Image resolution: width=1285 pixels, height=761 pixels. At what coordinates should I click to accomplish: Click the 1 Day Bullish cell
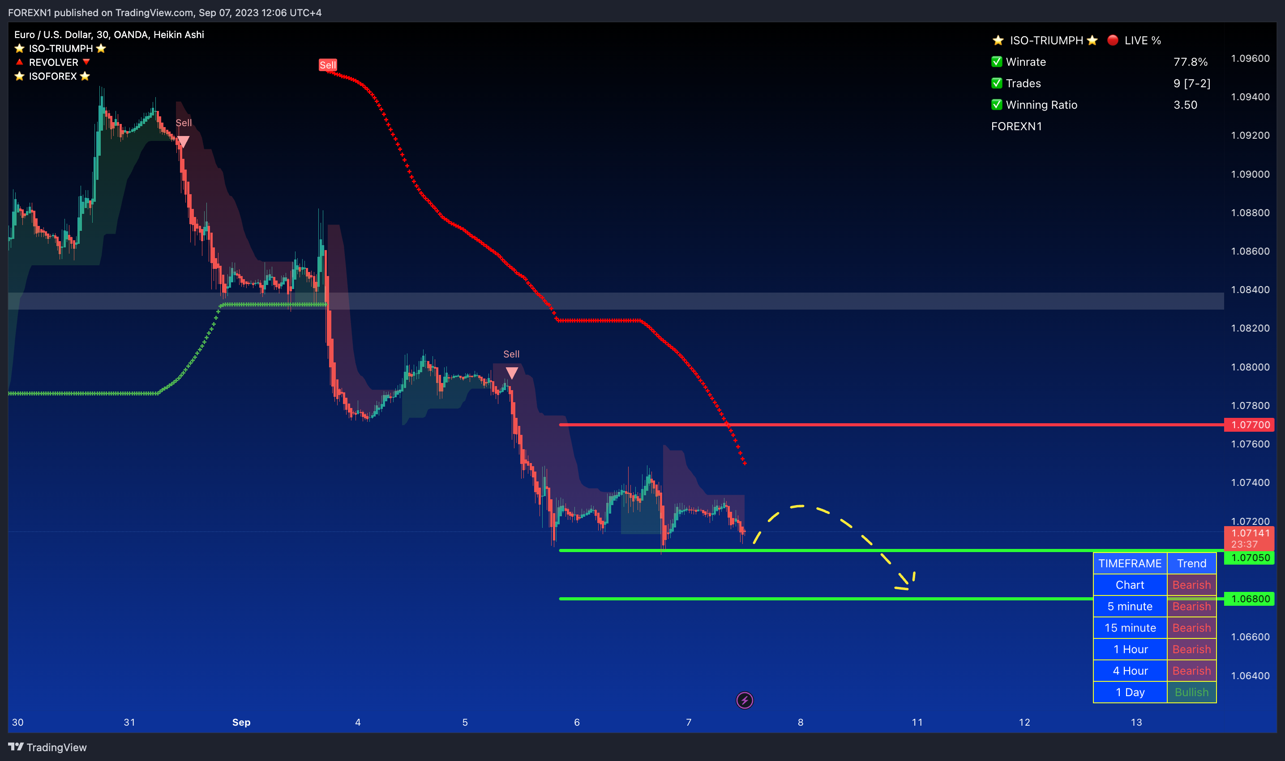(1191, 692)
